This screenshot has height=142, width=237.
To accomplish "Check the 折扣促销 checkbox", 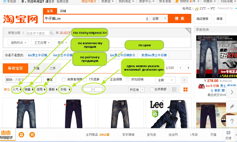I will point(128,79).
